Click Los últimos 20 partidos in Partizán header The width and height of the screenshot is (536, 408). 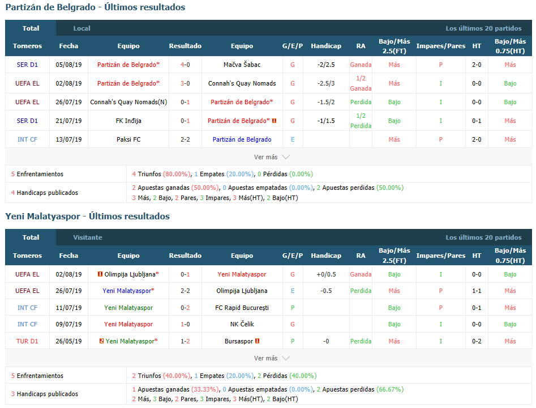tap(483, 28)
